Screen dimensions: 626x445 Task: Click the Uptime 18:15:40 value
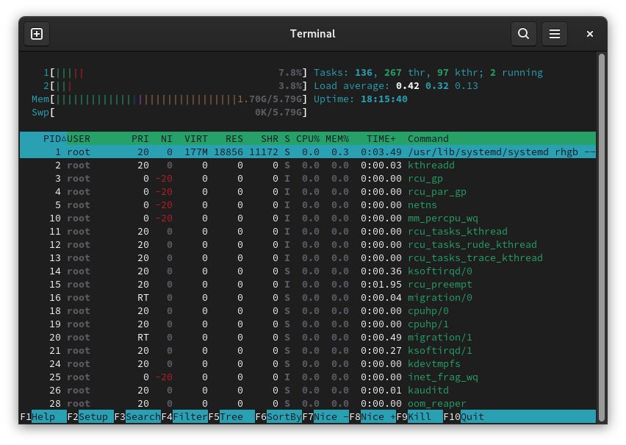(x=384, y=99)
